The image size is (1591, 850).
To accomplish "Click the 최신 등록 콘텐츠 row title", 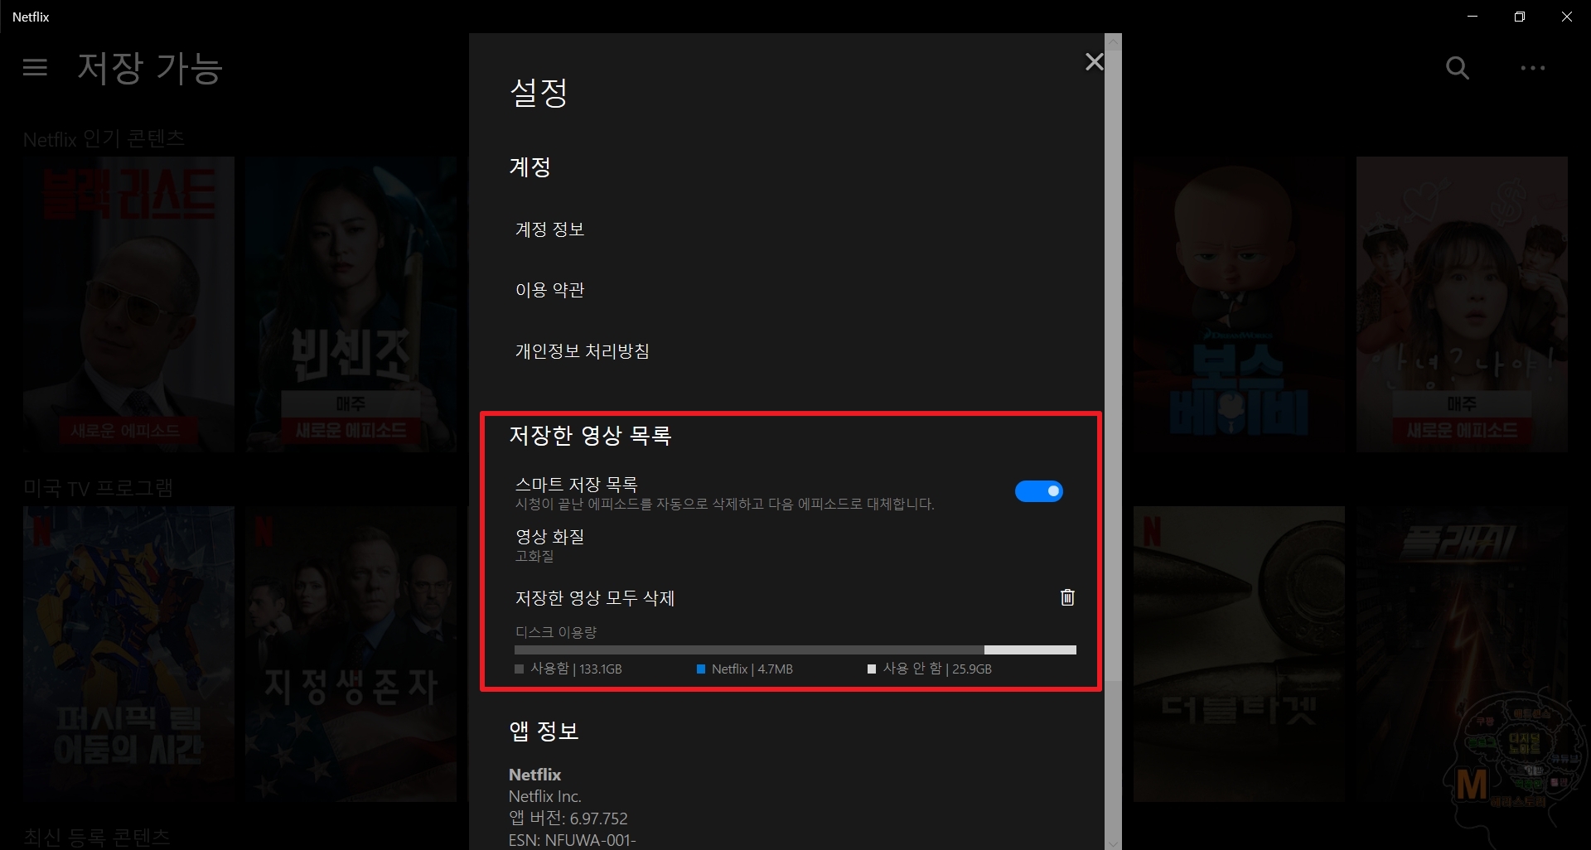I will pyautogui.click(x=96, y=838).
